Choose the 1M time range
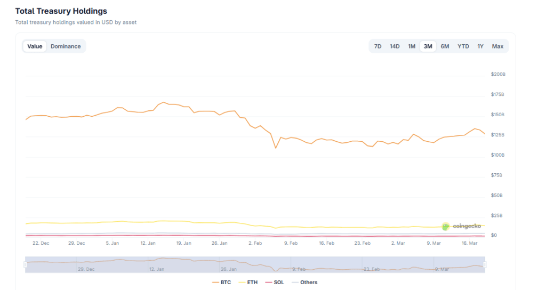 click(412, 46)
